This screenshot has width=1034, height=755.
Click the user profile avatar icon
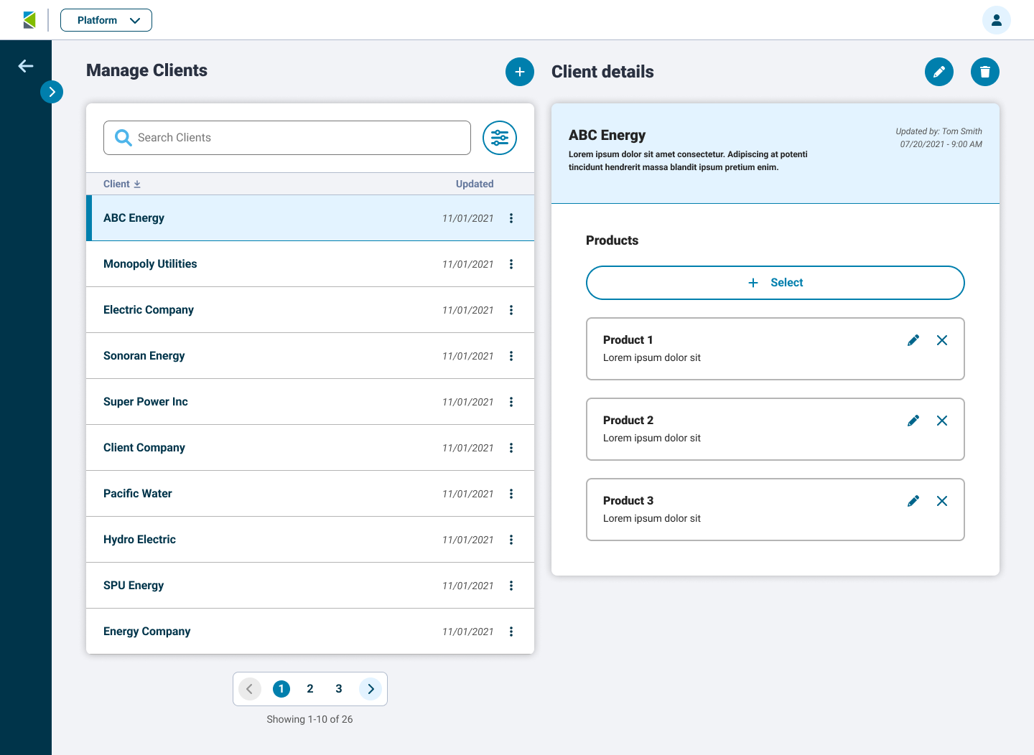[996, 20]
